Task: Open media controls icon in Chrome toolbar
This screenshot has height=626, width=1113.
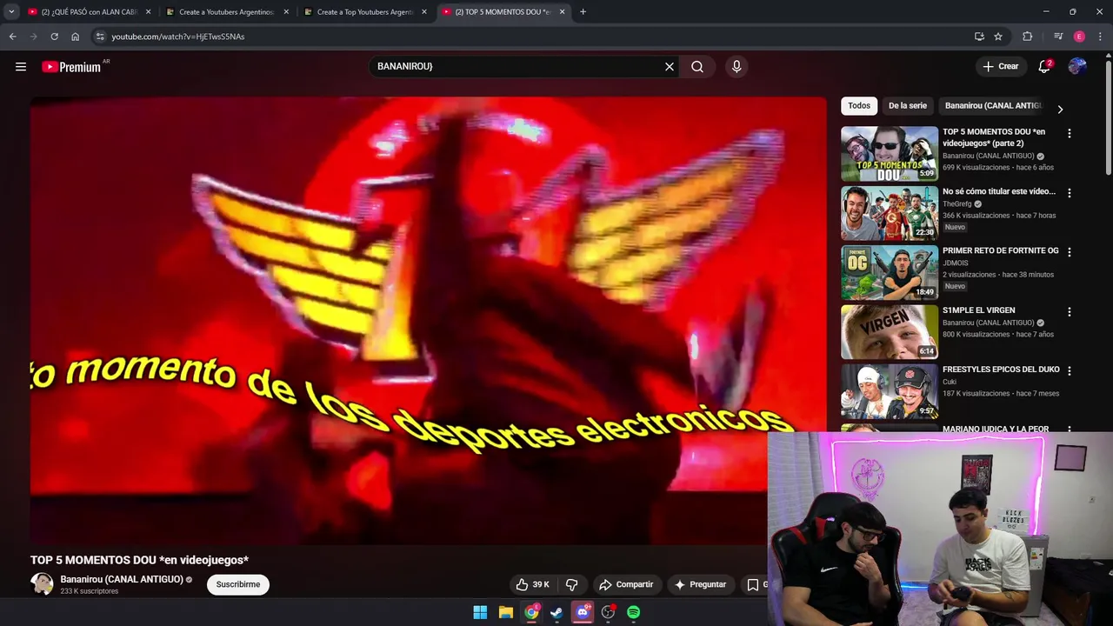Action: pyautogui.click(x=1057, y=37)
